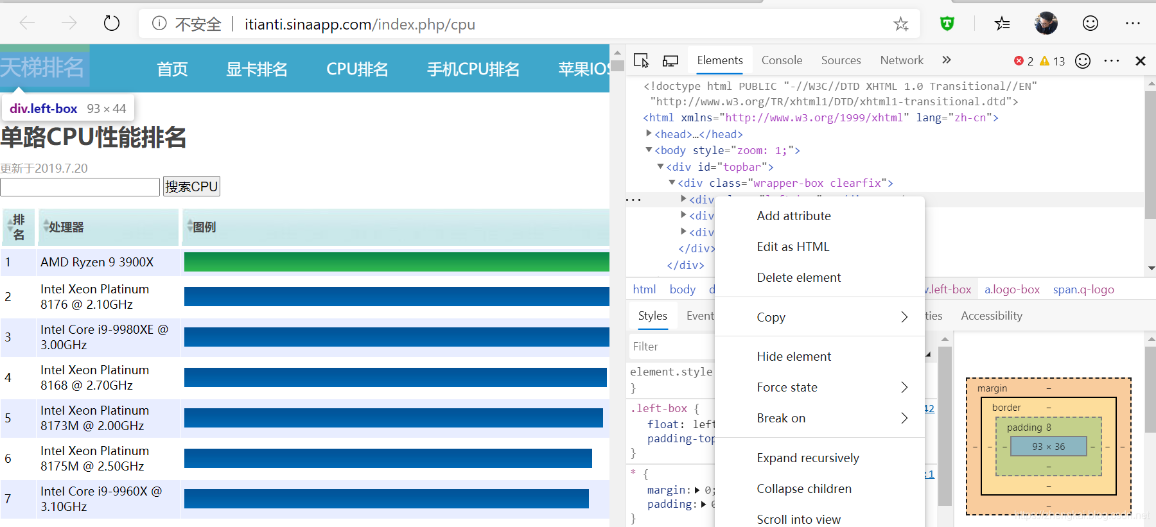Click the 93 × 36 content box

1049,447
